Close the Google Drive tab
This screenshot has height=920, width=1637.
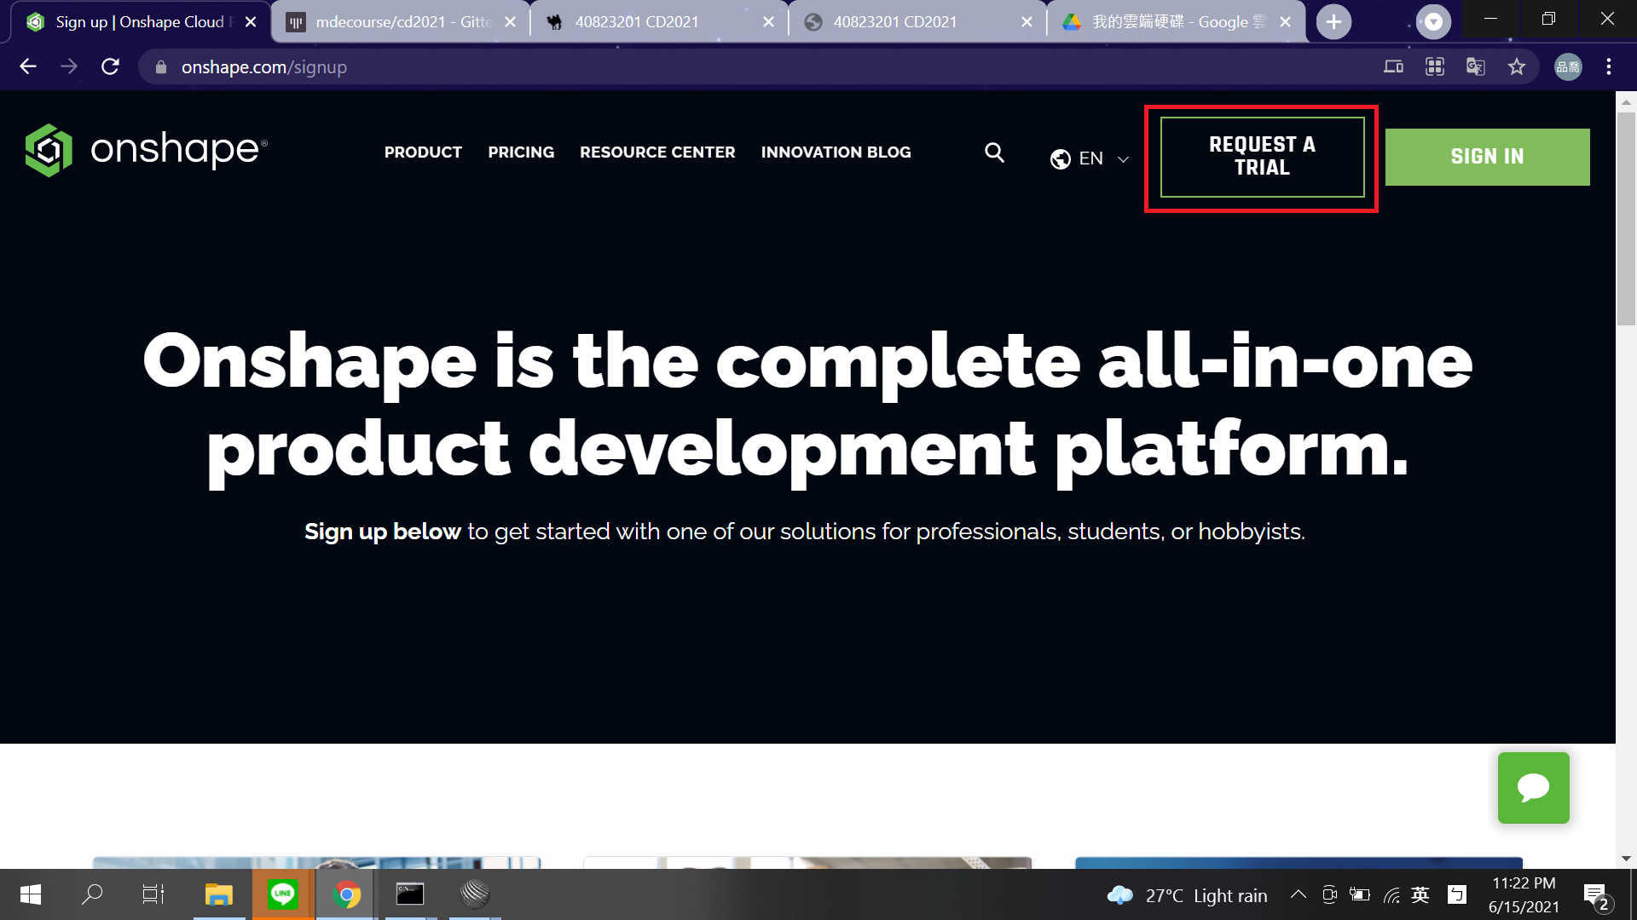(x=1285, y=22)
